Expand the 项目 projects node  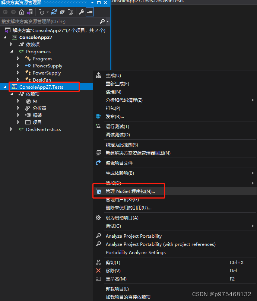click(18, 122)
